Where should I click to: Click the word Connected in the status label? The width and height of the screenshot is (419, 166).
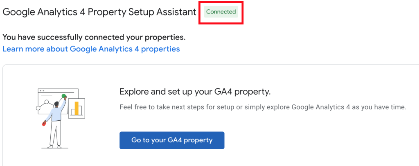coord(221,12)
